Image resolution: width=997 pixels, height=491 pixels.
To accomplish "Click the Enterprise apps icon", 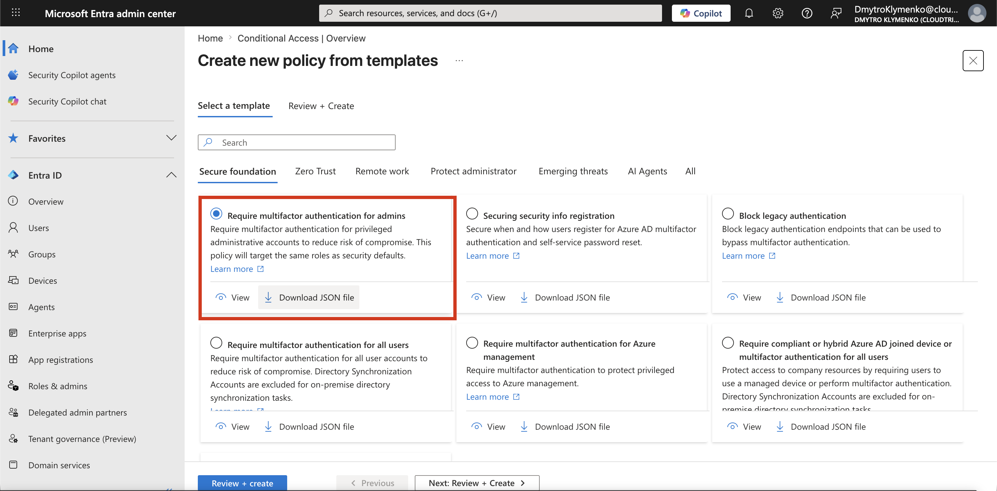I will (13, 333).
